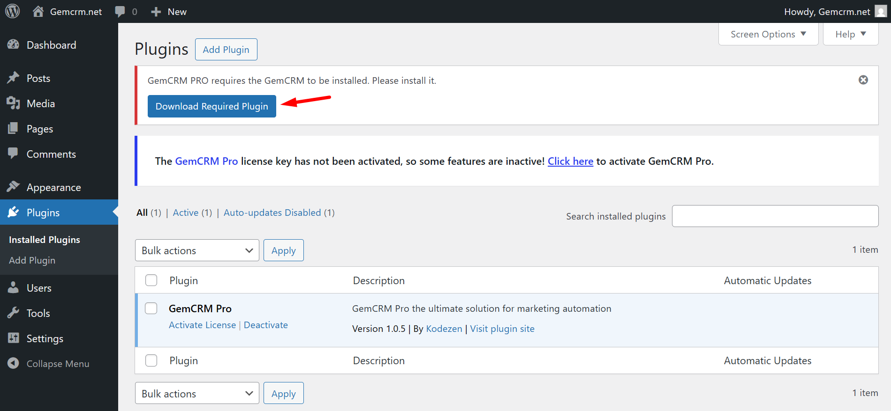Click the plus icon next to New
Viewport: 891px width, 411px height.
click(x=156, y=12)
